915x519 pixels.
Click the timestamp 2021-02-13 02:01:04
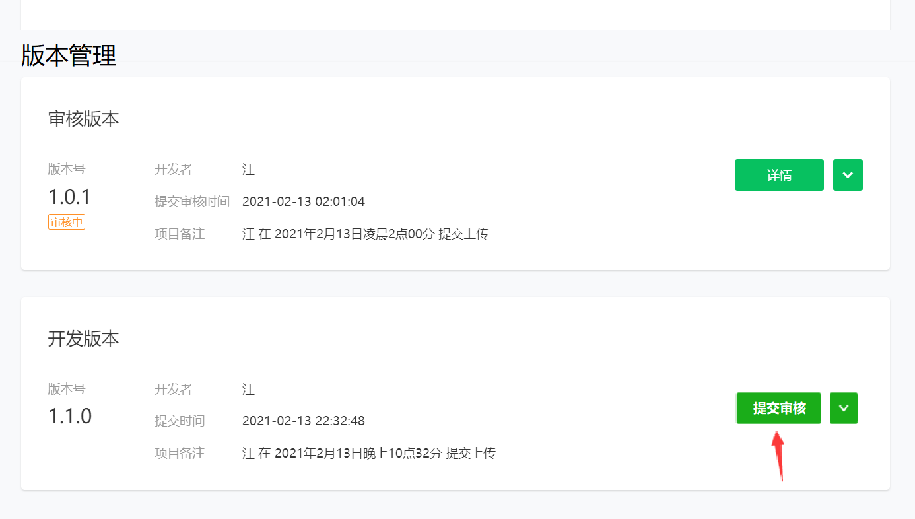pos(304,202)
